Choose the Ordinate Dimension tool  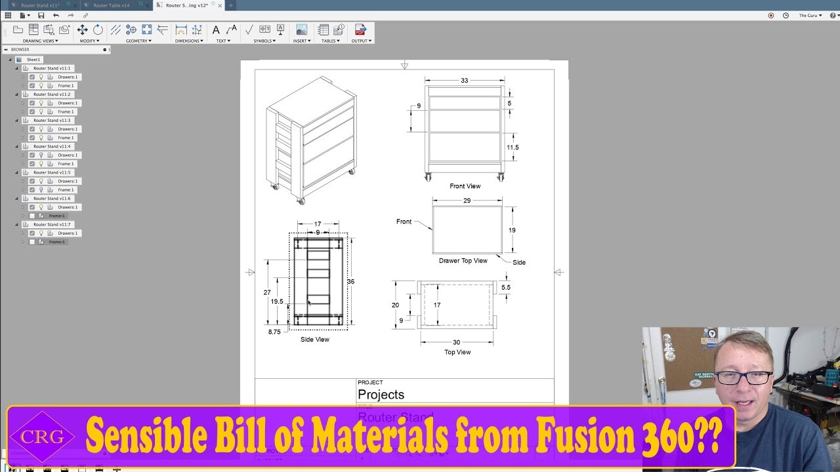pos(197,29)
